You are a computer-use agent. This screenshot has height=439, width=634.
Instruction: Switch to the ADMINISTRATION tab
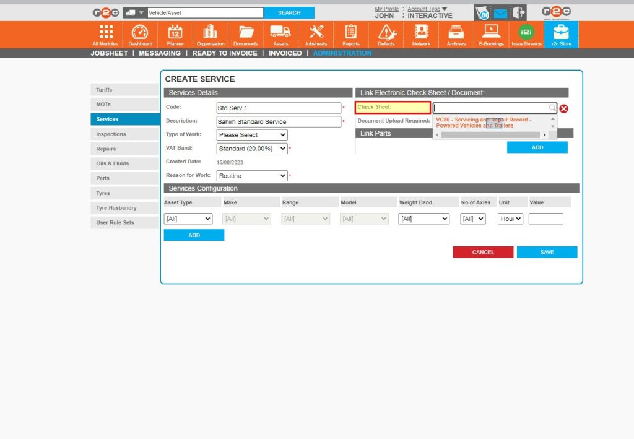[x=342, y=53]
